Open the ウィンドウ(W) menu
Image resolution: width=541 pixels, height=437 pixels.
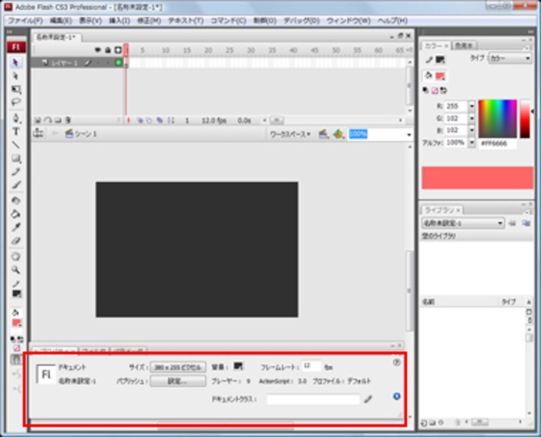pos(349,21)
